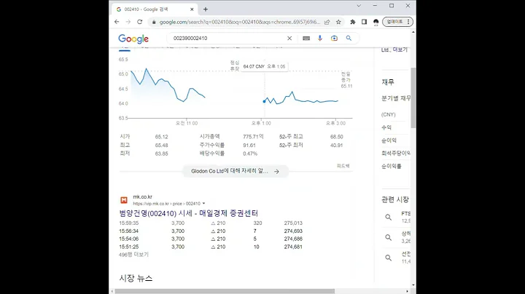Go forward using the browser forward arrow

coord(128,22)
